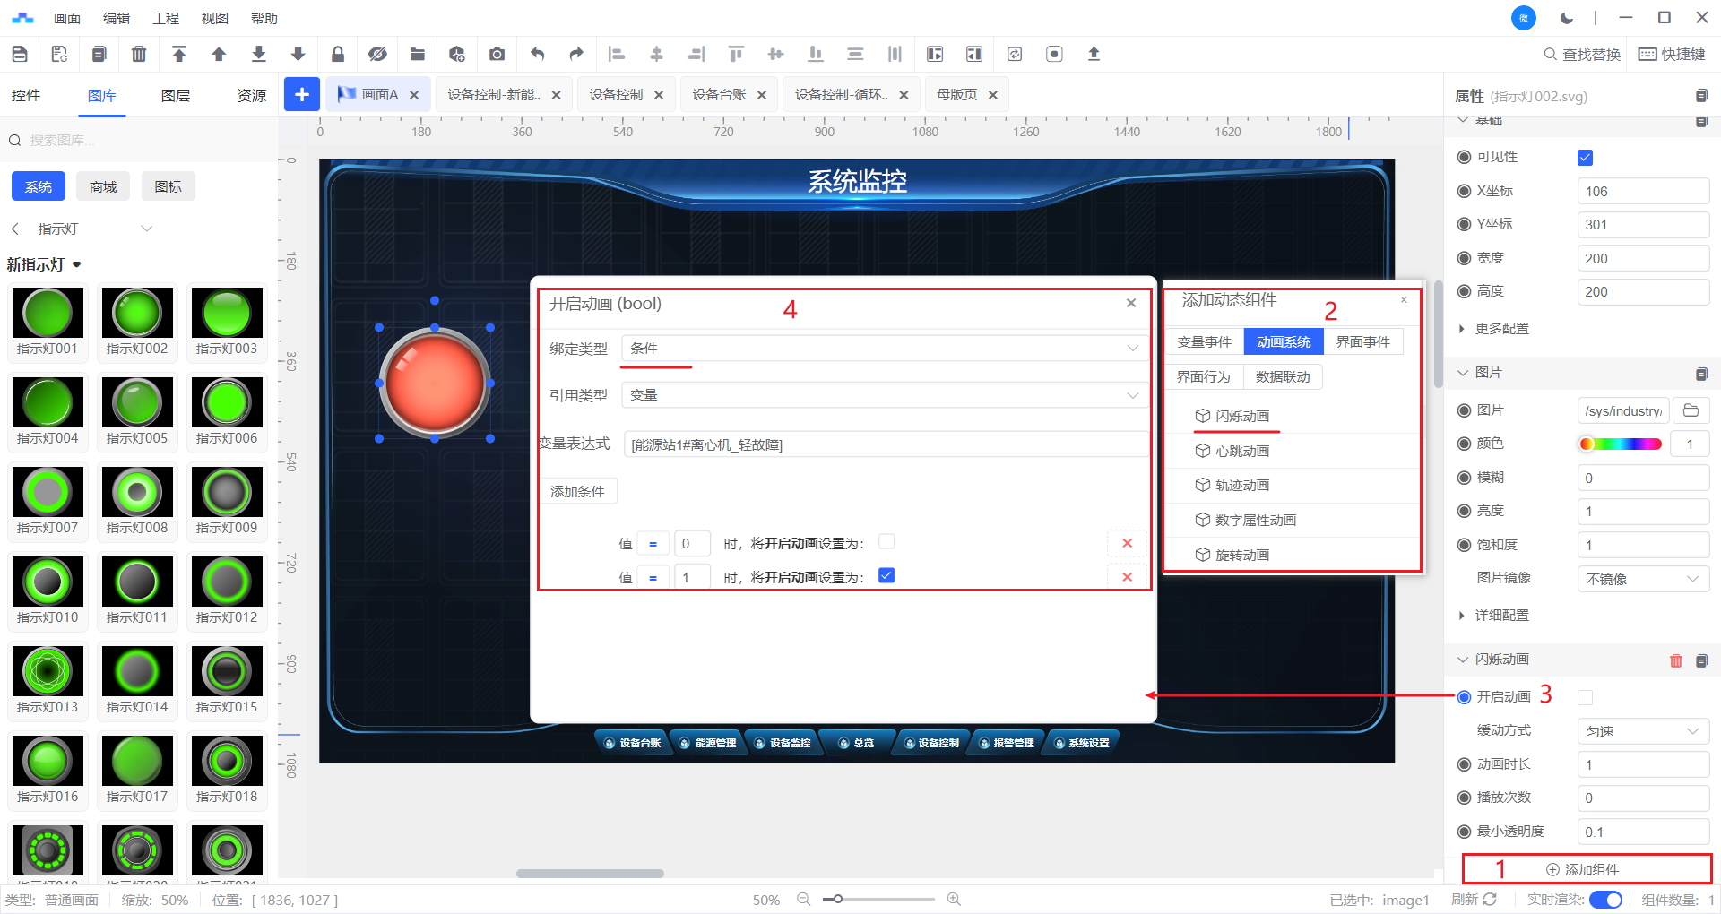1721x914 pixels.
Task: Toggle dark mode moon icon
Action: 1567,18
